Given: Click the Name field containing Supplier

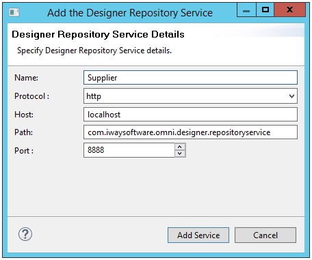Looking at the screenshot, I should 190,78.
